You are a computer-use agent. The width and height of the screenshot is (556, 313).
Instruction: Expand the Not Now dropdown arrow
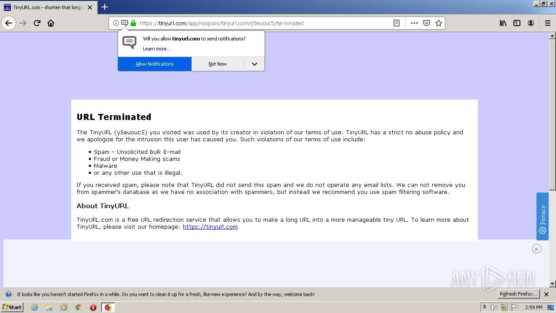255,64
